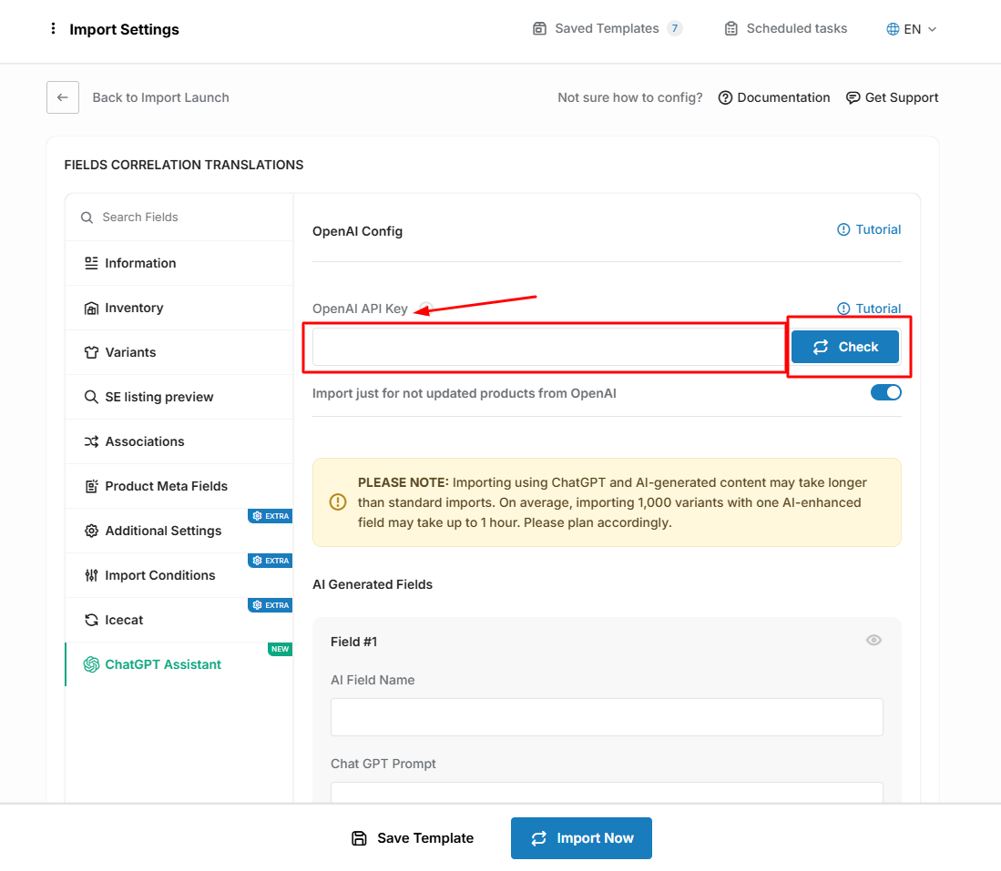Screen dimensions: 1001x871
Task: Click the NEW badge on ChatGPT Assistant
Action: point(280,650)
